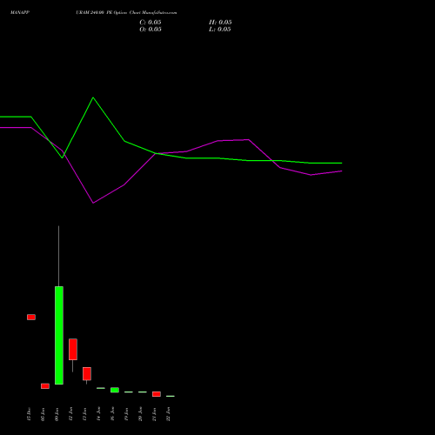Click the 'O: 0.05' open value
This screenshot has height=435, width=435.
click(x=151, y=30)
